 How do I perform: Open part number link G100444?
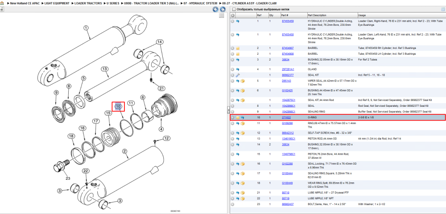pos(287,174)
